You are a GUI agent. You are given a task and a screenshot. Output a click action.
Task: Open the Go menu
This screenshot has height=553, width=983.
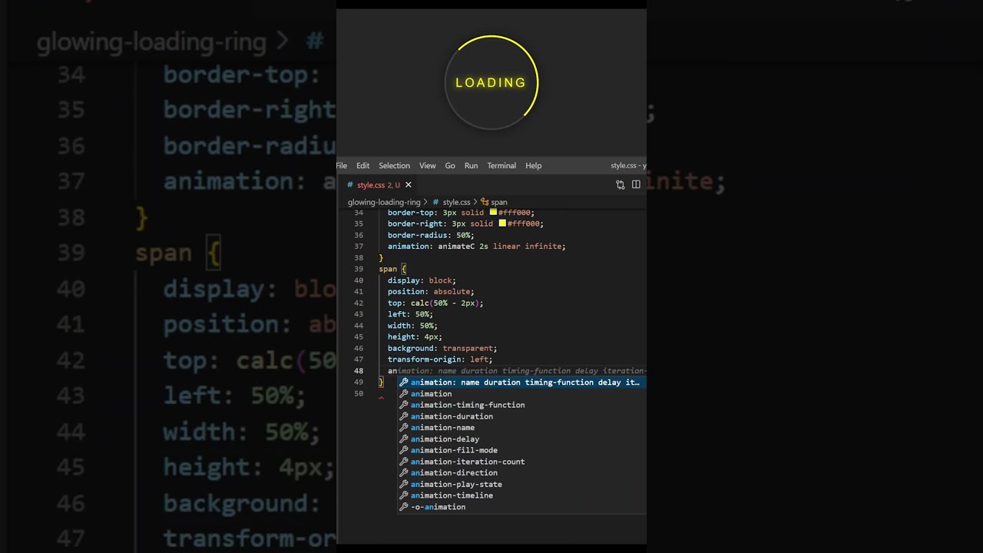pyautogui.click(x=450, y=165)
